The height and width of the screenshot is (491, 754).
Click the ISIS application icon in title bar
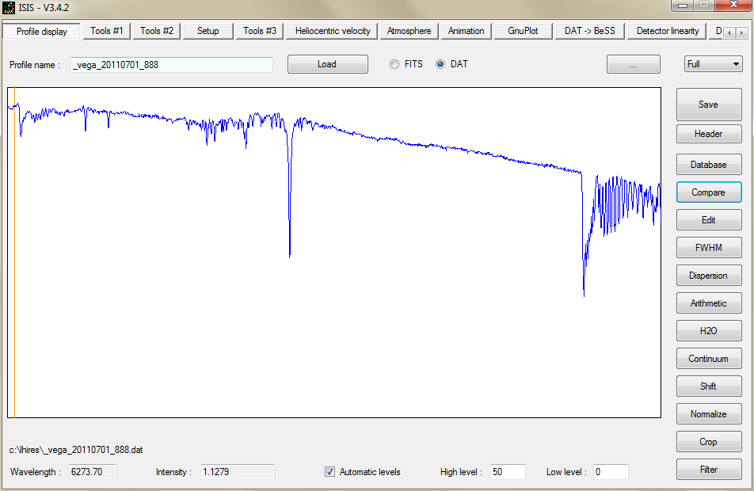point(9,7)
